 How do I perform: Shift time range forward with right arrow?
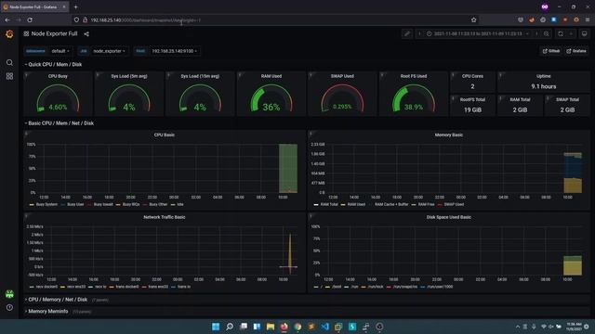pyautogui.click(x=536, y=34)
